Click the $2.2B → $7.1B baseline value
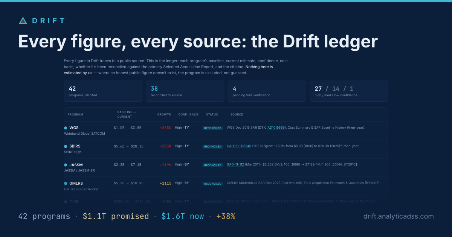The height and width of the screenshot is (237, 452). pos(128,165)
